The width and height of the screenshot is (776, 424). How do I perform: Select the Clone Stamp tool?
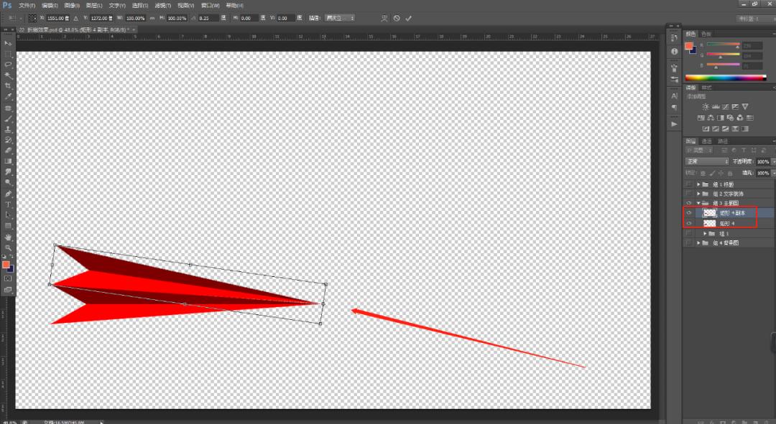point(8,129)
